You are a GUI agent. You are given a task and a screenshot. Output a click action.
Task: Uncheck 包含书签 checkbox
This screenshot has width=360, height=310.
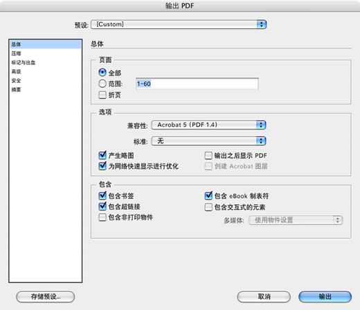tap(102, 196)
